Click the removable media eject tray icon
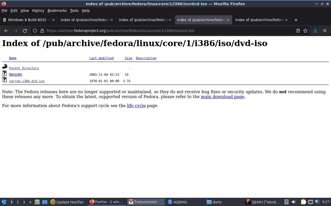This screenshot has height=206, width=331. tap(287, 202)
